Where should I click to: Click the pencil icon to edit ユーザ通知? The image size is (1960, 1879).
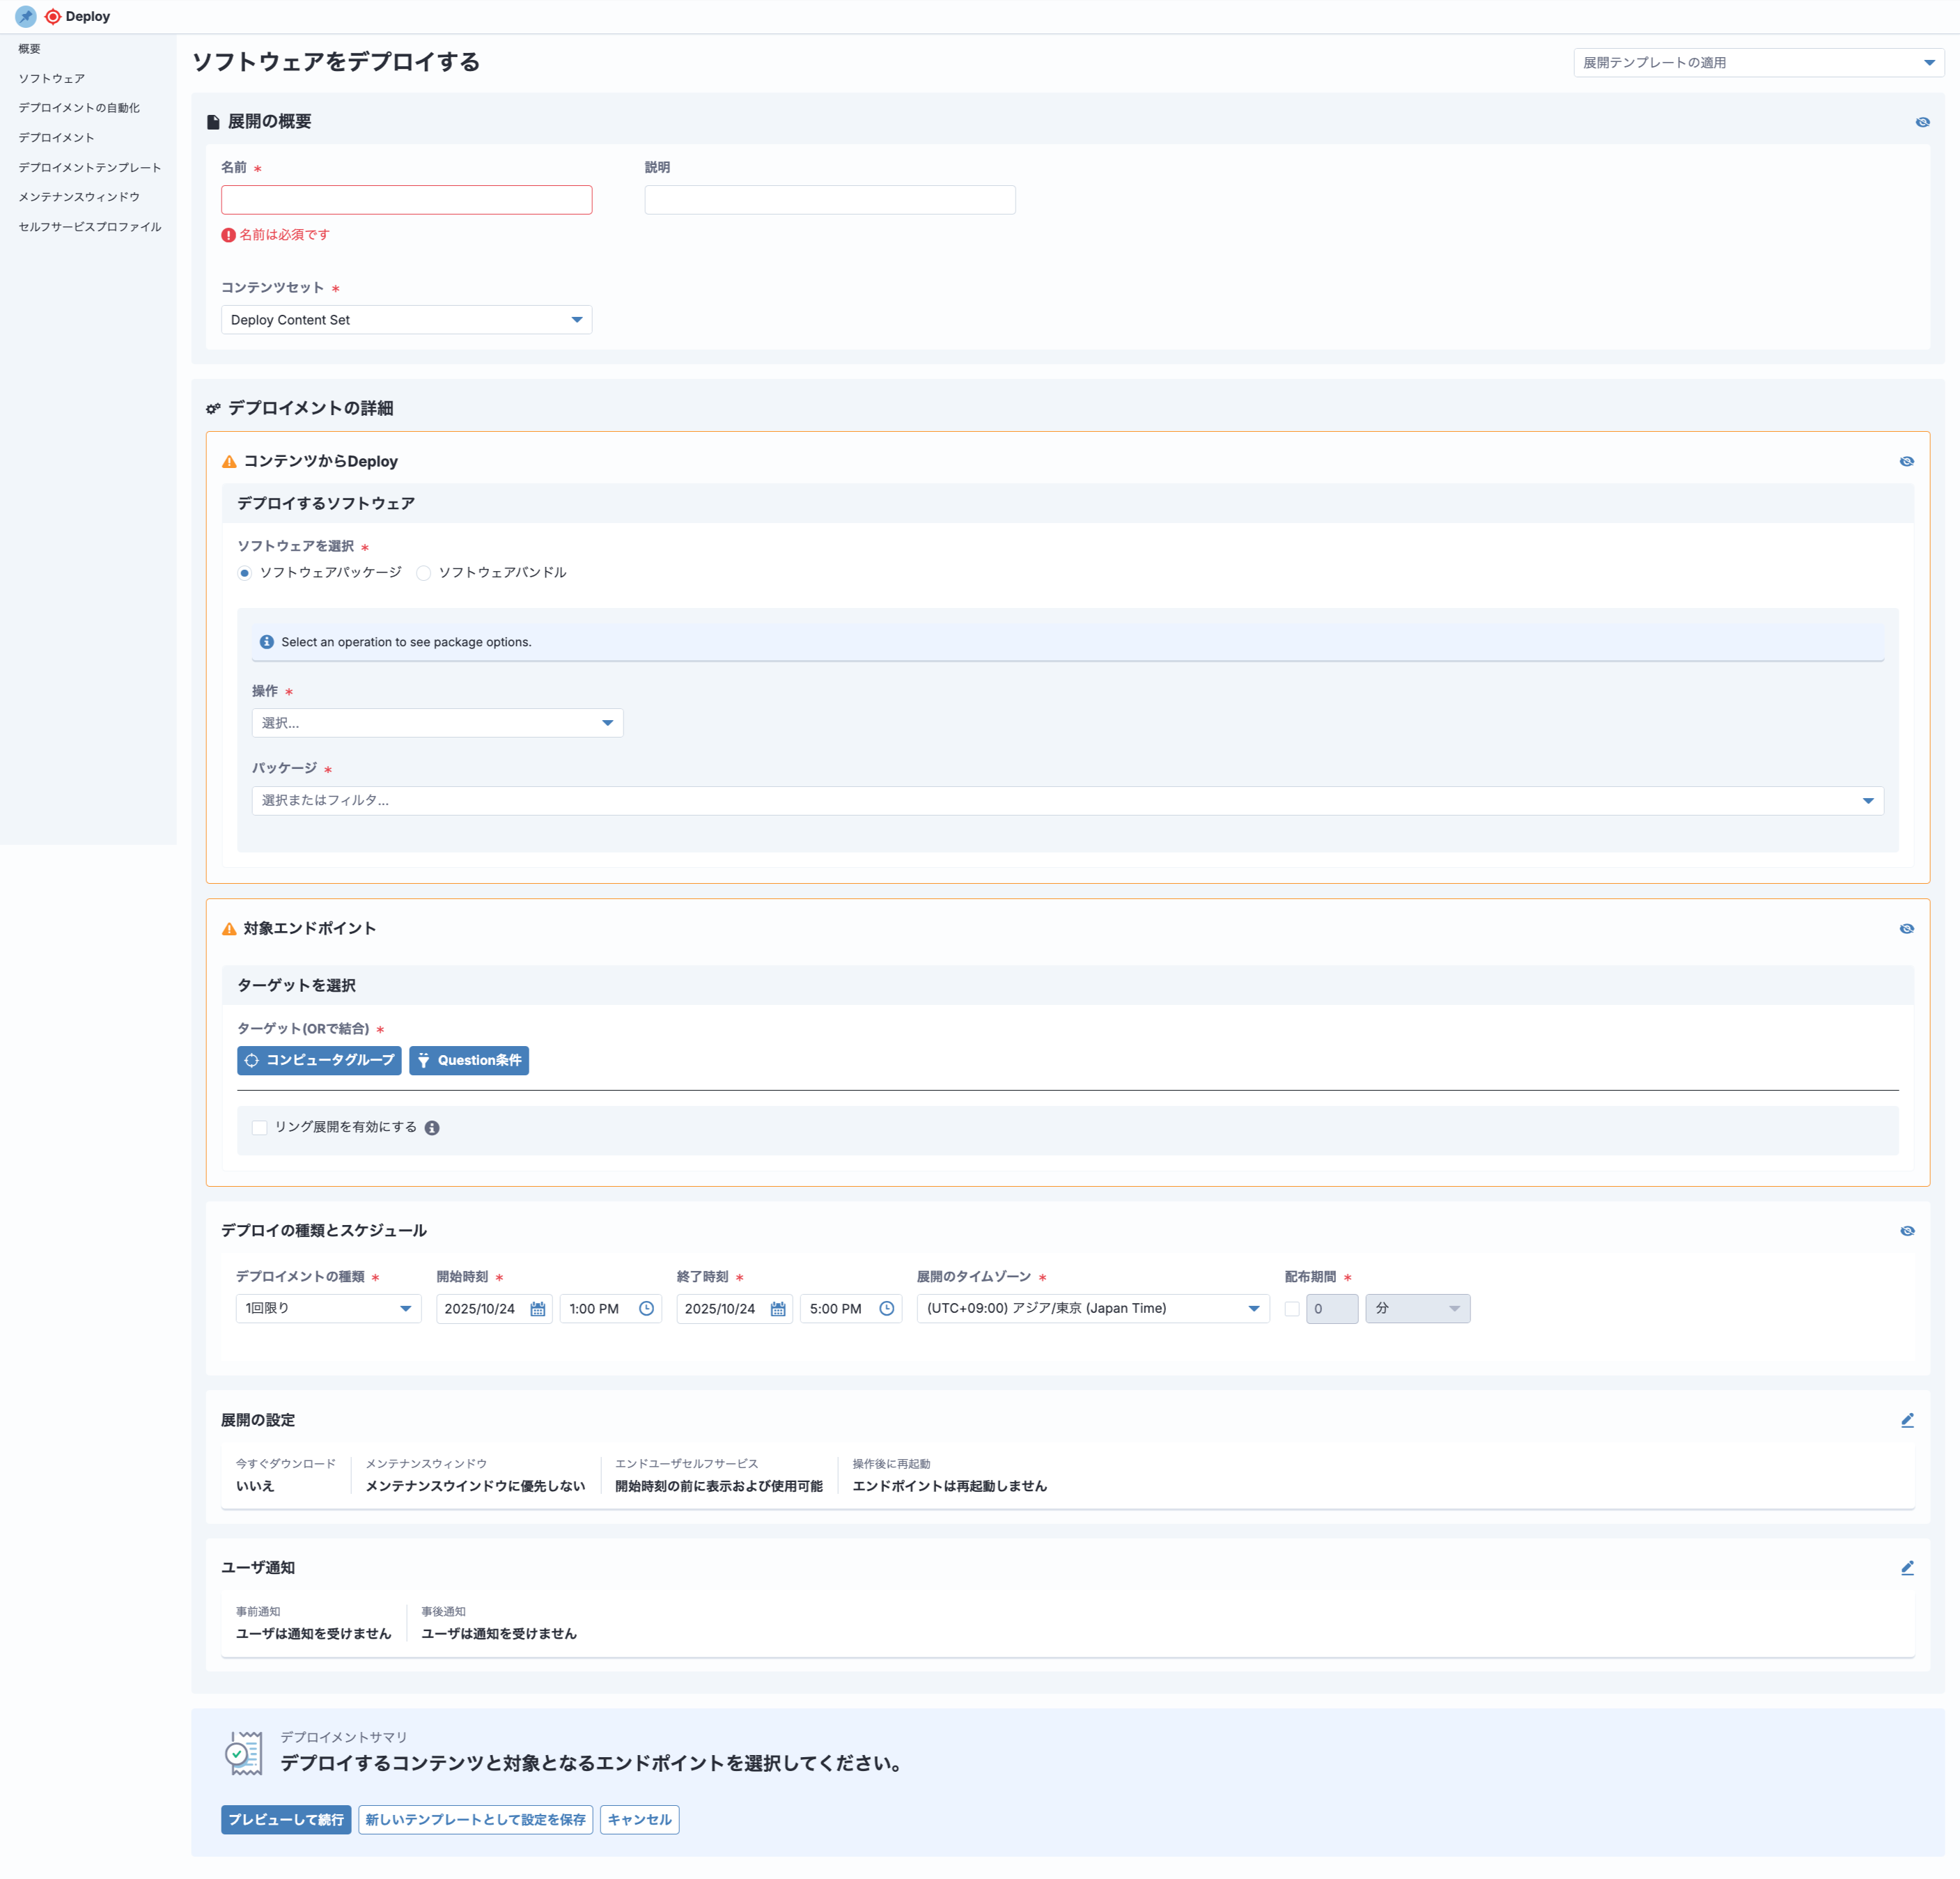coord(1909,1567)
